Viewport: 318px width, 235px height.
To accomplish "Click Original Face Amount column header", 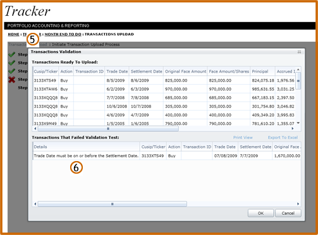I will pyautogui.click(x=185, y=71).
